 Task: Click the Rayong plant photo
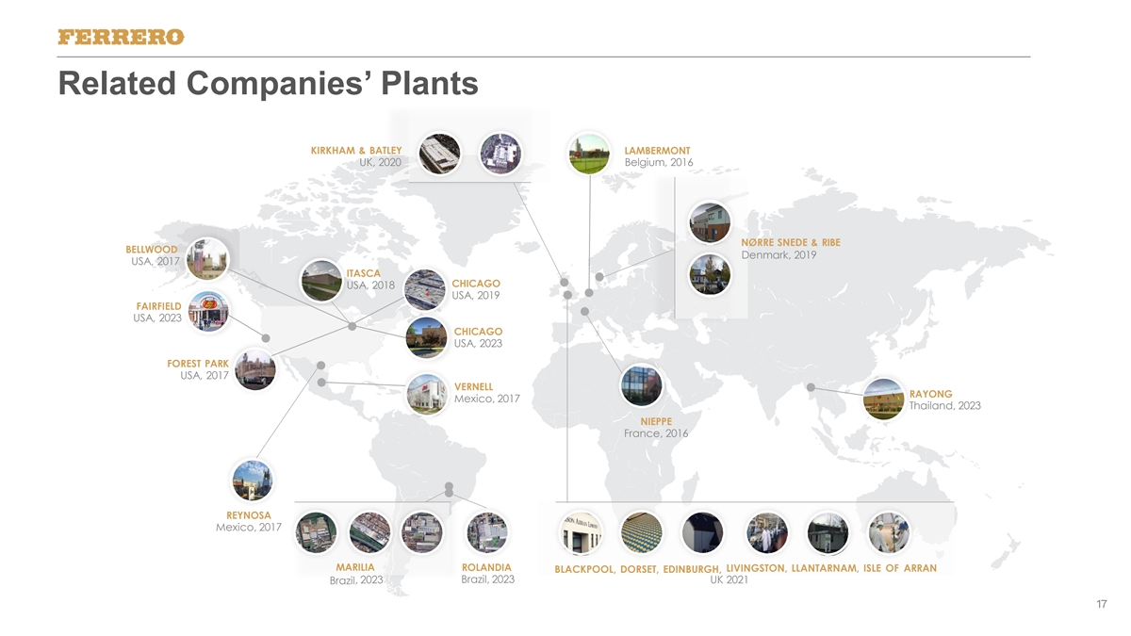884,400
